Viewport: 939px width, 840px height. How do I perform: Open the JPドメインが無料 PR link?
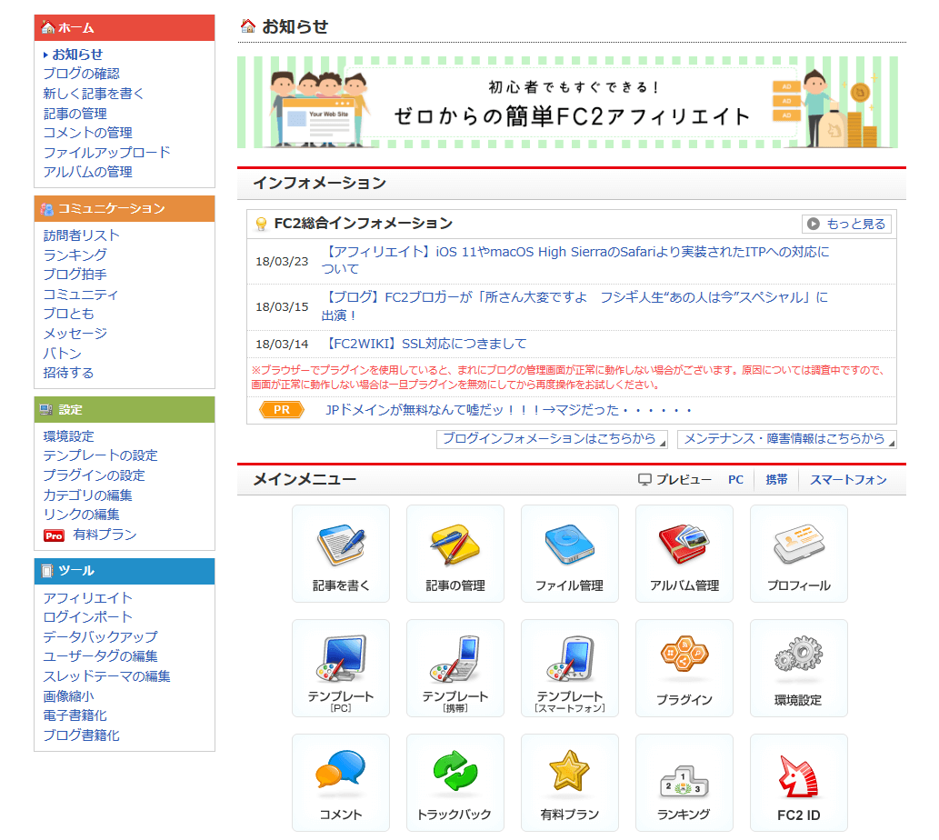(x=508, y=410)
